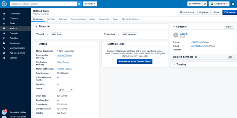Click the Time help question icon
The height and width of the screenshot is (118, 237).
43,34
